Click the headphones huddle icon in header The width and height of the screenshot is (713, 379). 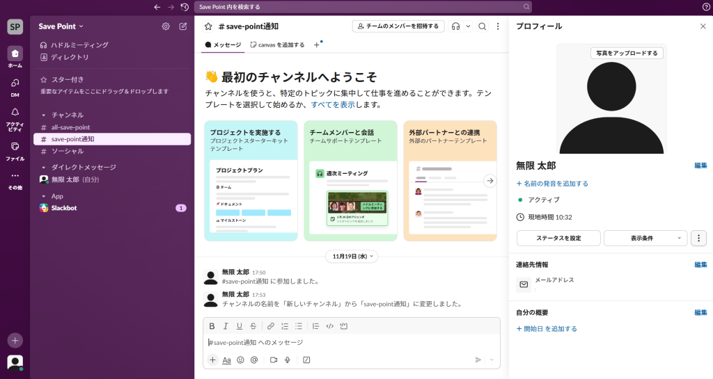(455, 26)
